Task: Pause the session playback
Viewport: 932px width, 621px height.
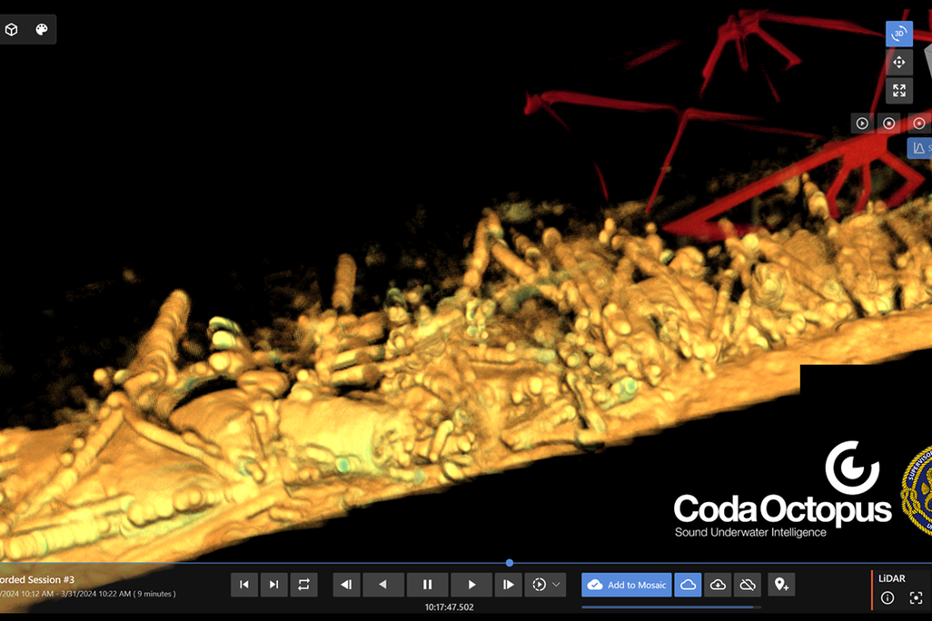Action: click(427, 585)
